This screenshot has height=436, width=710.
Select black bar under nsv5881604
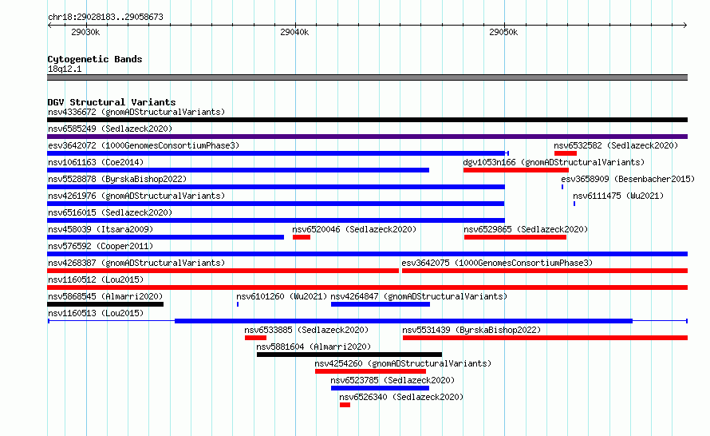(349, 355)
